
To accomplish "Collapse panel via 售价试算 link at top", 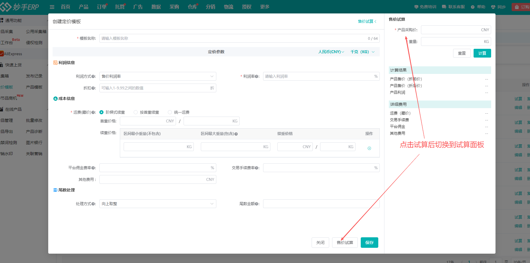I will click(x=367, y=21).
